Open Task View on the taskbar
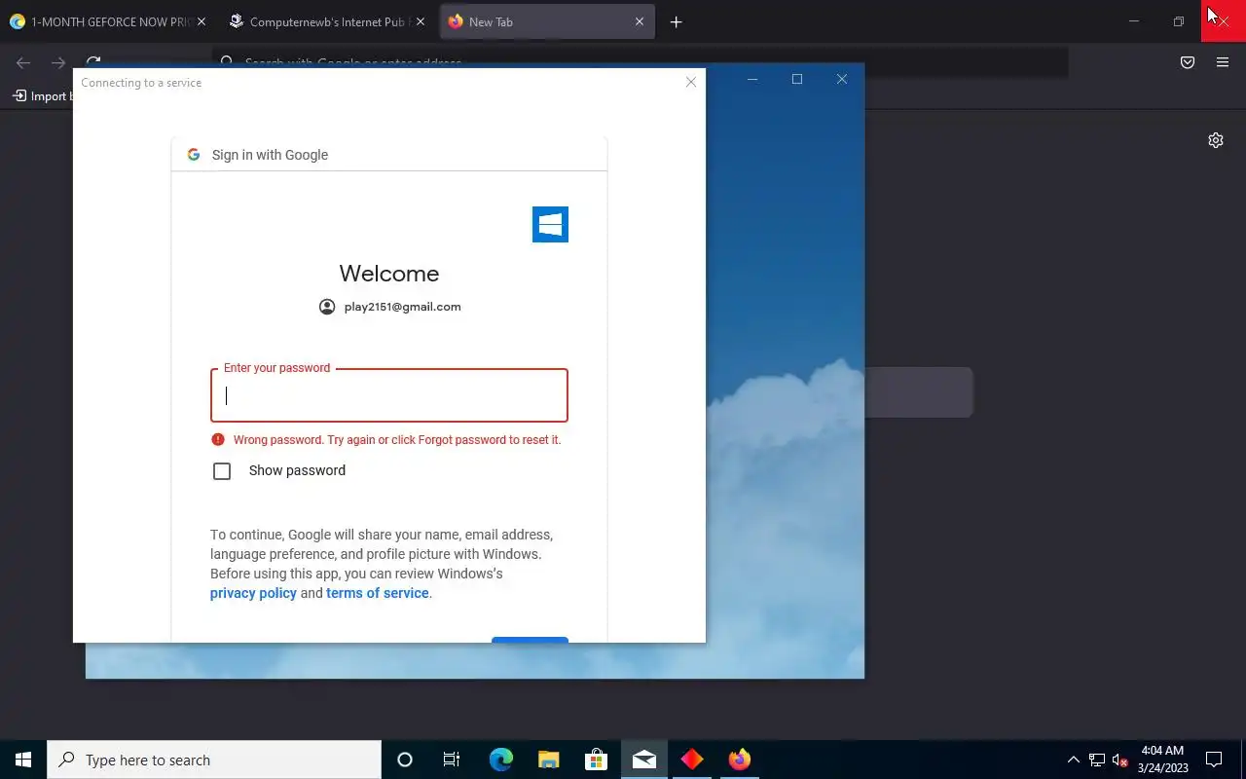Viewport: 1246px width, 779px height. pyautogui.click(x=452, y=760)
